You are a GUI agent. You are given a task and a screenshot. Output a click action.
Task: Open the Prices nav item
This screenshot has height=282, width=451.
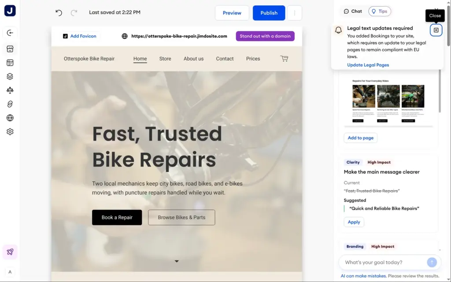pos(253,59)
